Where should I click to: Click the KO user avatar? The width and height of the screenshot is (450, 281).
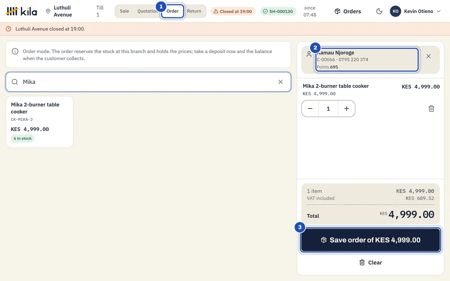pos(396,11)
